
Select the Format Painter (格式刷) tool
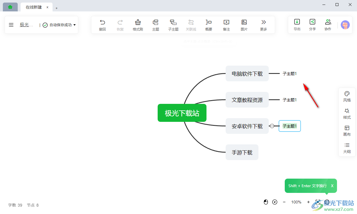(x=138, y=25)
